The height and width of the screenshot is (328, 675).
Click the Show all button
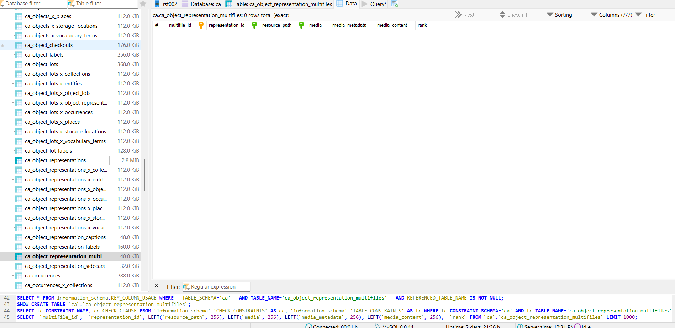[x=513, y=15]
